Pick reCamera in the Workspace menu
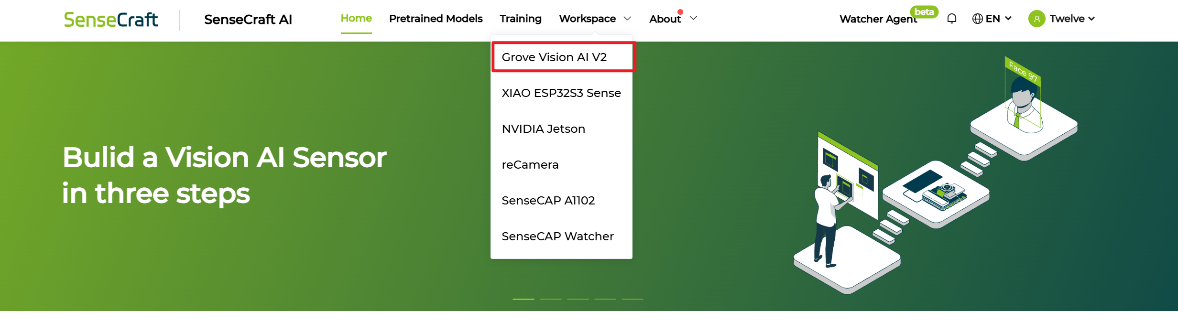Screen dimensions: 1178x322 (x=530, y=165)
